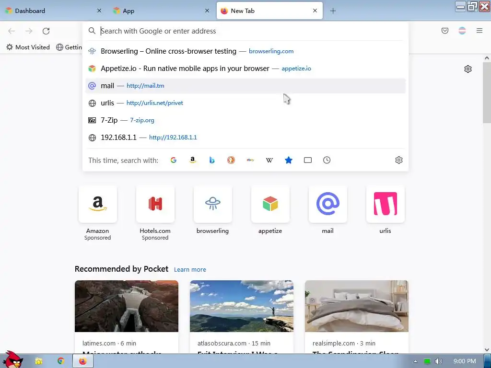This screenshot has height=368, width=491.
Task: Open realsimple.com bedroom article thumbnail
Action: pos(357,306)
